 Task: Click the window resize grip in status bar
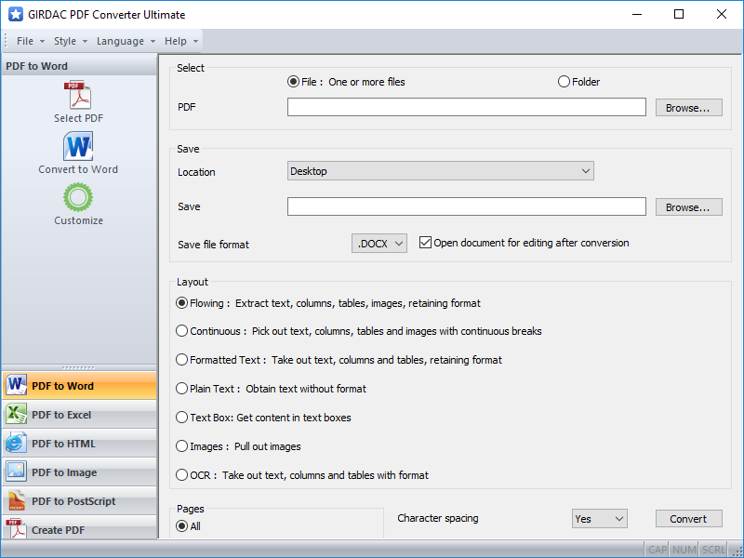coord(737,550)
